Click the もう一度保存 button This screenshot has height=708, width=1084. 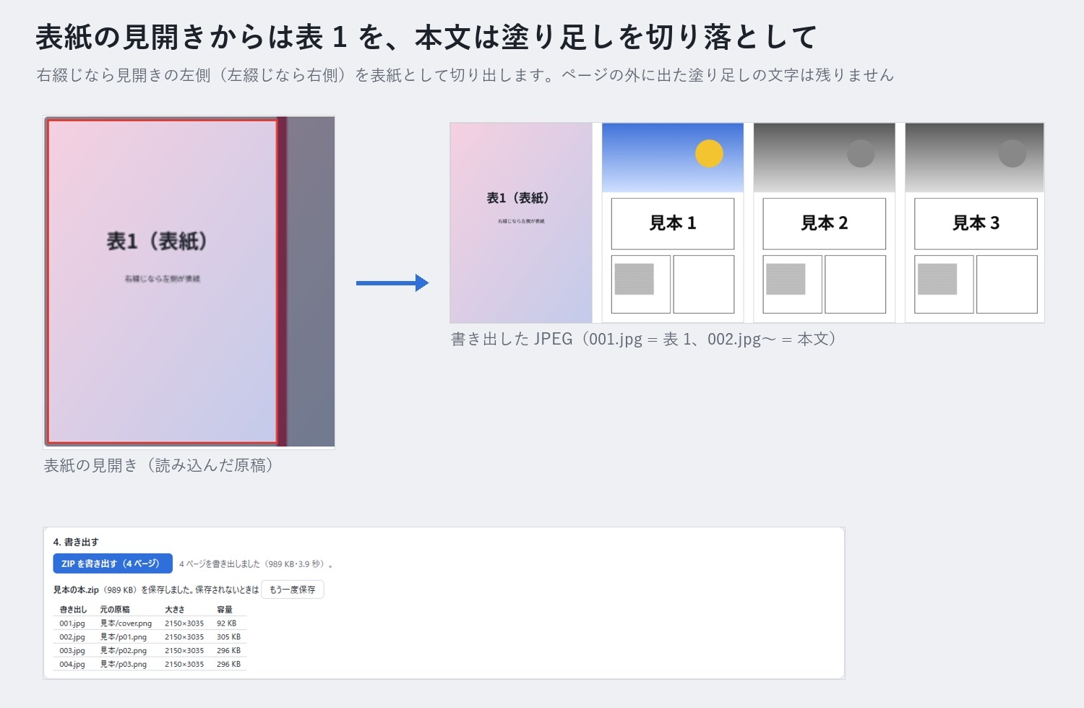pyautogui.click(x=293, y=590)
